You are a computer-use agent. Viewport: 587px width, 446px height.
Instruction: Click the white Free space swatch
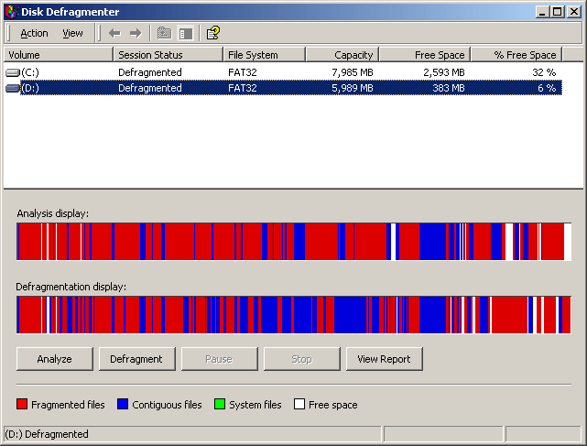click(x=299, y=404)
